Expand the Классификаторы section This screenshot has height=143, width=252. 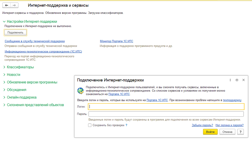[4, 67]
